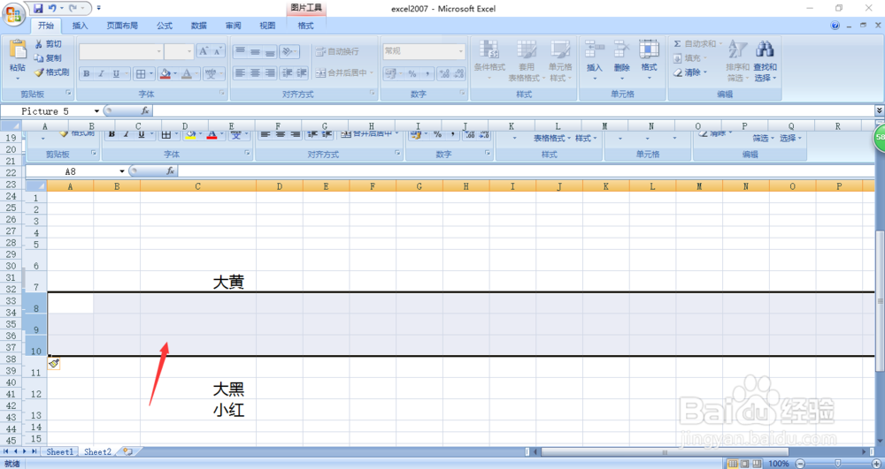The image size is (885, 469).
Task: Switch to the 插入 ribbon tab
Action: point(81,26)
